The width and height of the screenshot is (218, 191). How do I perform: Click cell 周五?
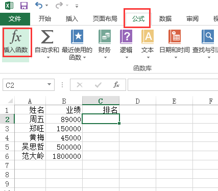pyautogui.click(x=30, y=119)
